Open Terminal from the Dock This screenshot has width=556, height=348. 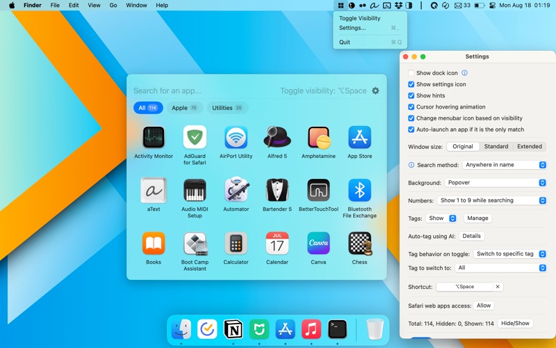pyautogui.click(x=338, y=329)
